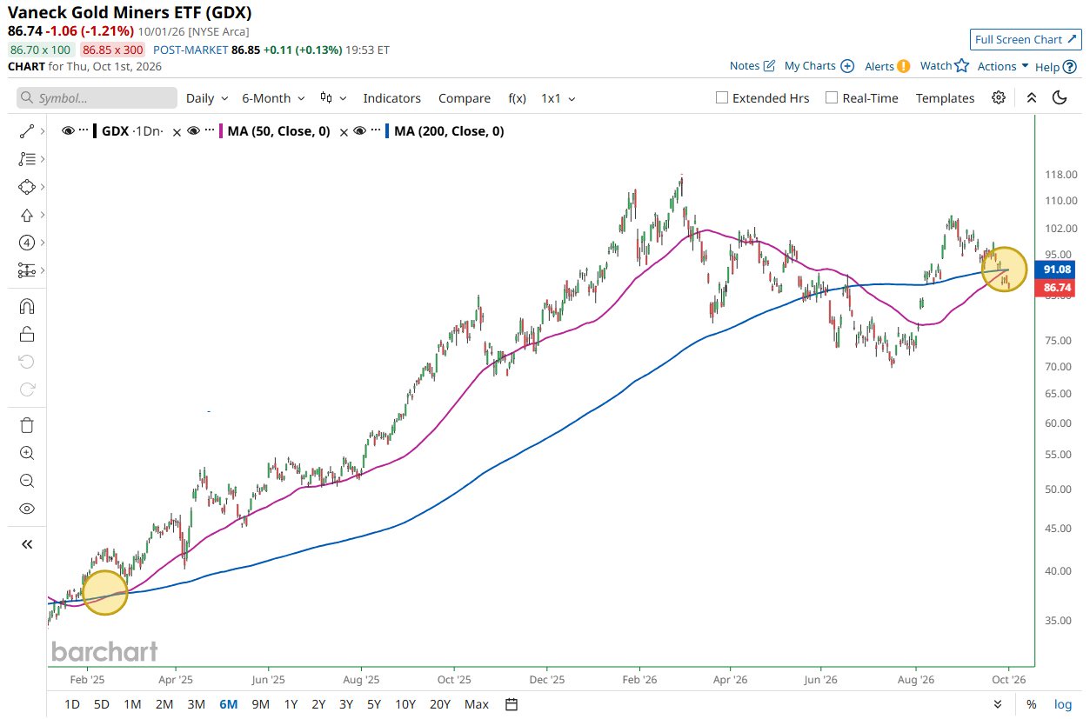The image size is (1090, 719).
Task: Open the f(x) expressions menu
Action: coord(517,98)
